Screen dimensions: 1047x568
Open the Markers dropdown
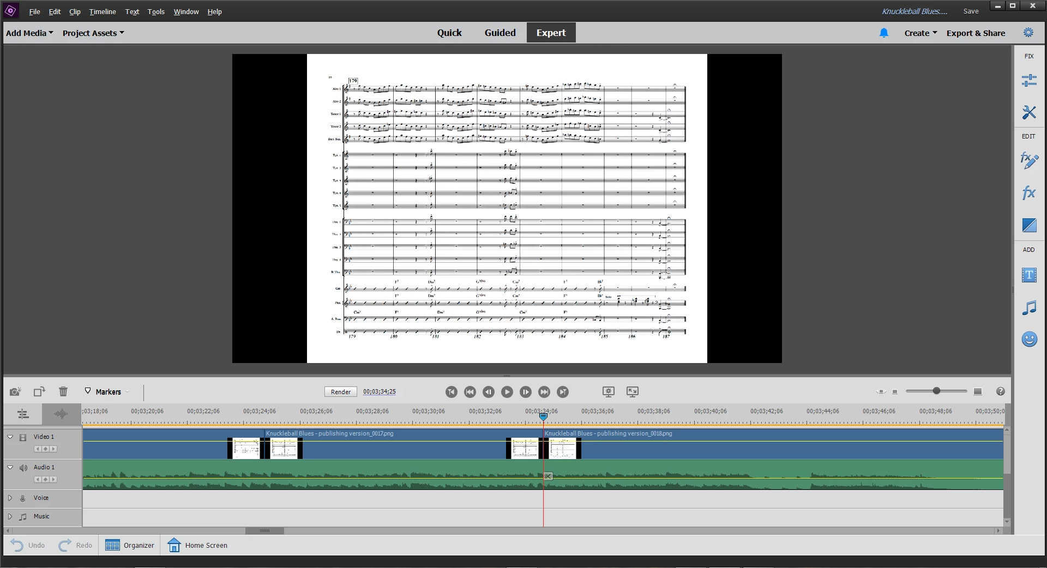(108, 391)
